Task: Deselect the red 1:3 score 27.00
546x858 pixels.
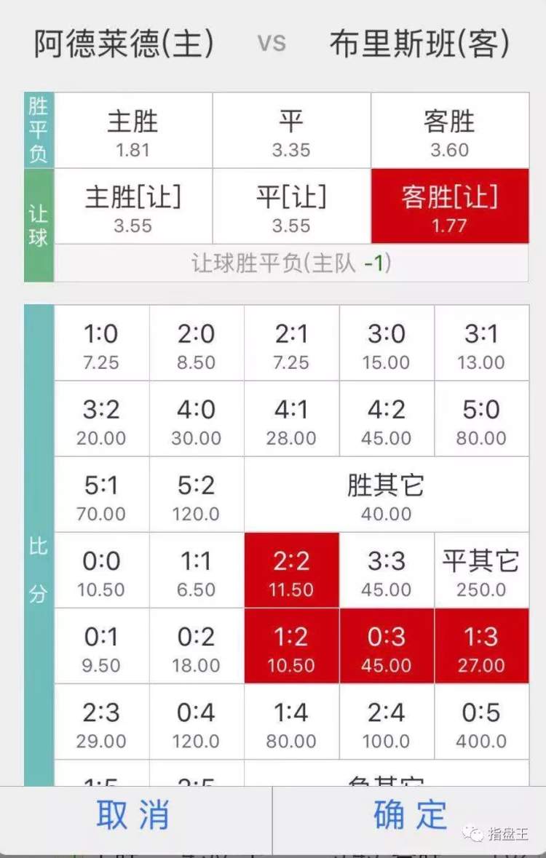Action: 481,646
